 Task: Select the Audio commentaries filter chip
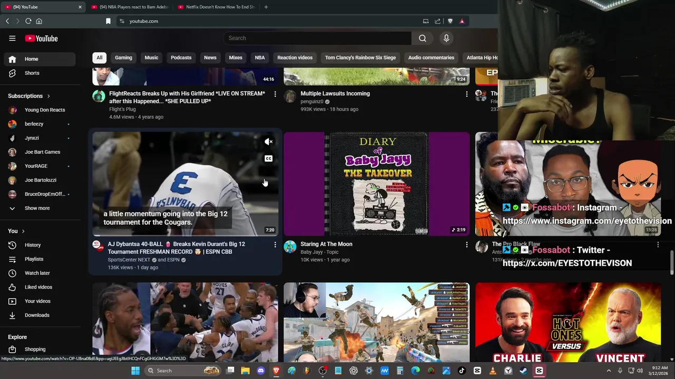coord(431,57)
